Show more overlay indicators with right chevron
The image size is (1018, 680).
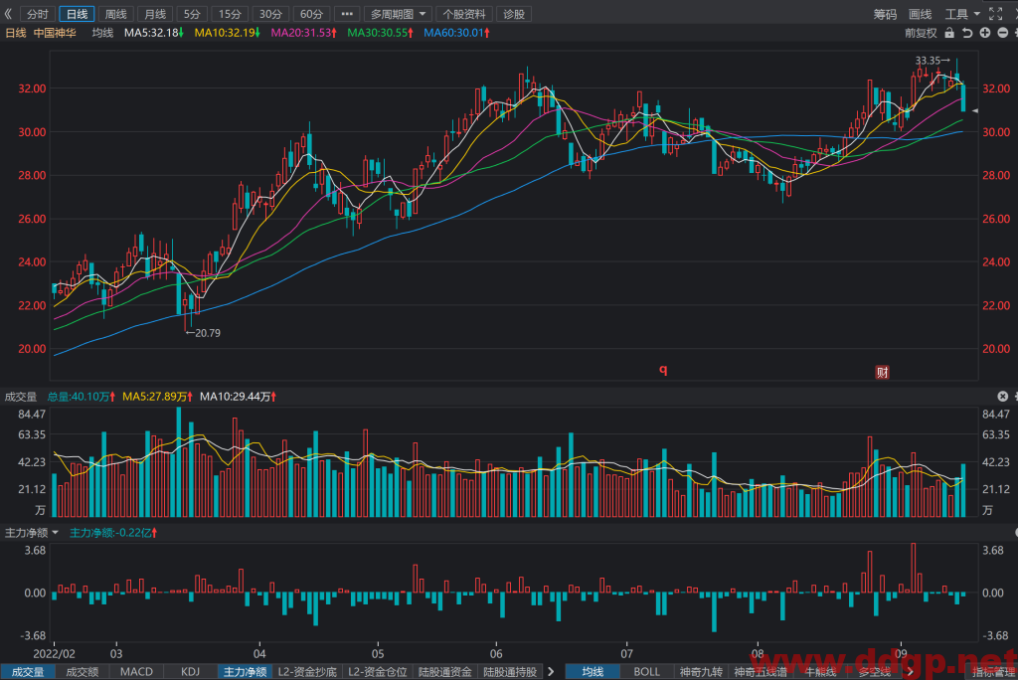click(x=911, y=672)
